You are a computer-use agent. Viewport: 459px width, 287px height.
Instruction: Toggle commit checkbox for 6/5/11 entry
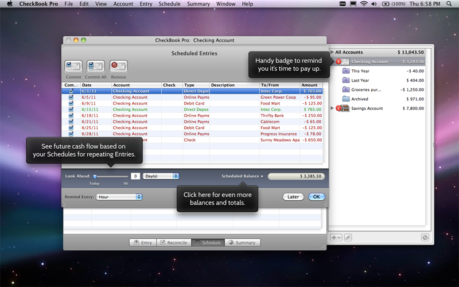(x=71, y=97)
